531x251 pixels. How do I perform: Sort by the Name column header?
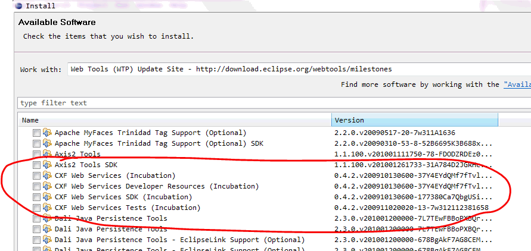click(x=175, y=120)
